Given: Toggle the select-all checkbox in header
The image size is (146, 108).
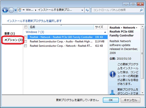Looking at the screenshot, I should click(26, 27).
